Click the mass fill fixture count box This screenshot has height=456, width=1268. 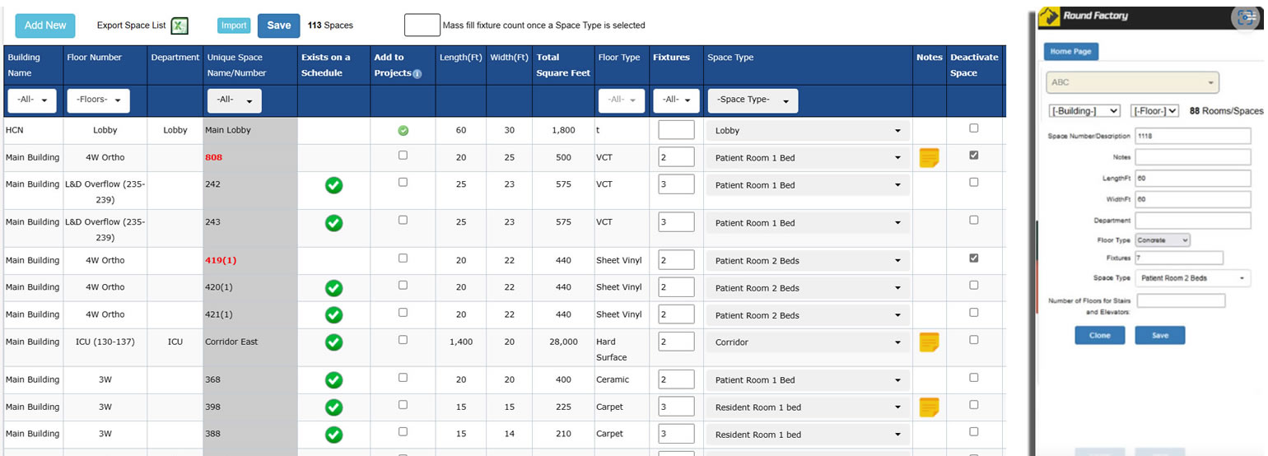click(422, 26)
